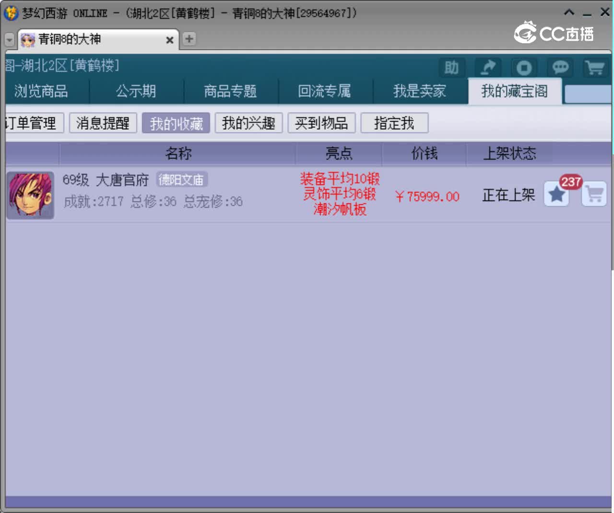The image size is (614, 513).
Task: Open tab list dropdown arrow left of tab
Action: [10, 40]
